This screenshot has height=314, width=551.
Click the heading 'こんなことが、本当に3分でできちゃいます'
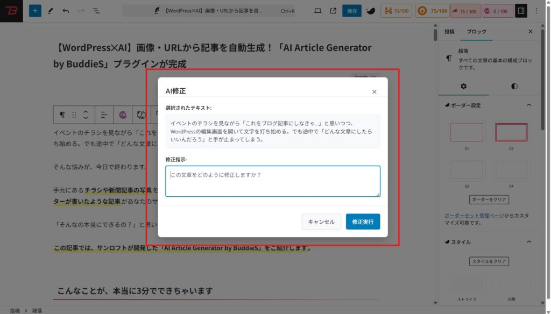[135, 291]
